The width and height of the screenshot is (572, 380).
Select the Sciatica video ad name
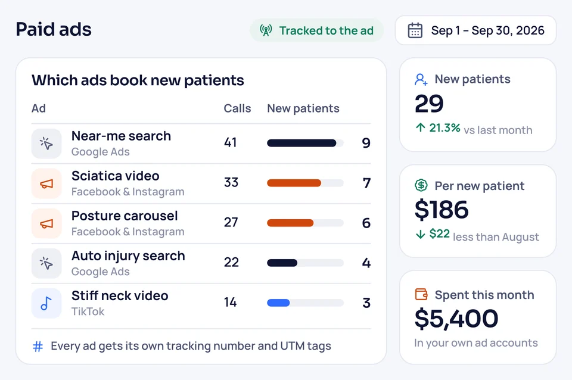click(115, 176)
